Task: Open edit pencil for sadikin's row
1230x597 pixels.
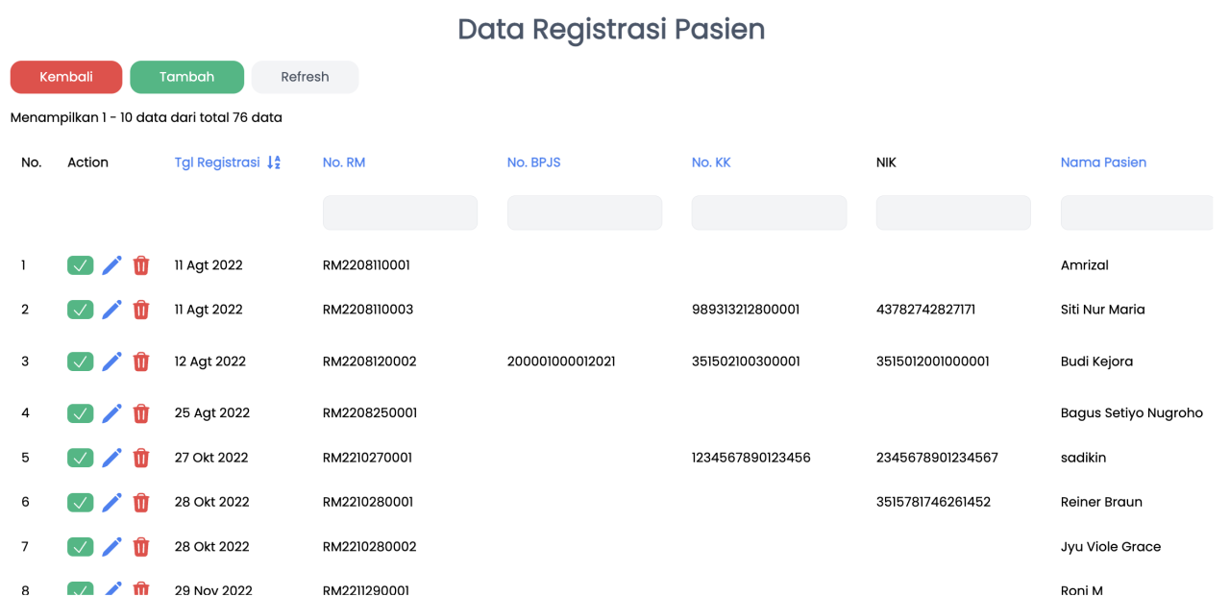Action: (x=112, y=458)
